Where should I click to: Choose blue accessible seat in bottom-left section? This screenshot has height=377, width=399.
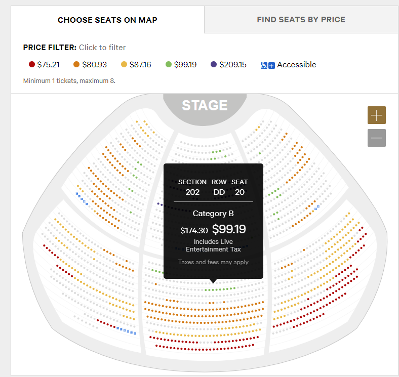125,330
